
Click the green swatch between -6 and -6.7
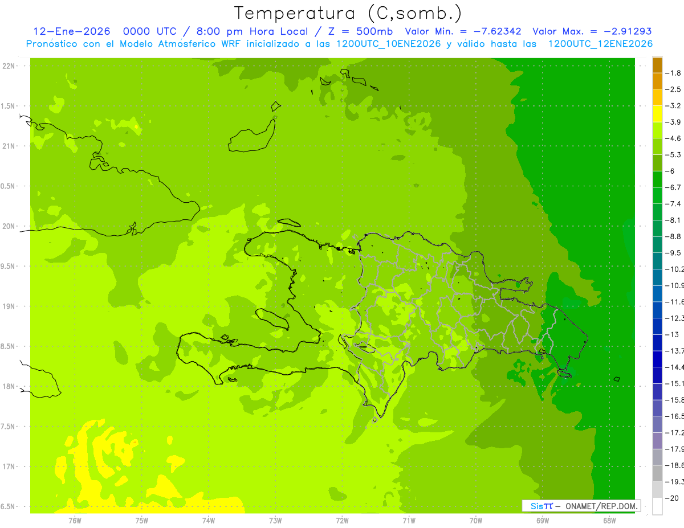[x=657, y=179]
